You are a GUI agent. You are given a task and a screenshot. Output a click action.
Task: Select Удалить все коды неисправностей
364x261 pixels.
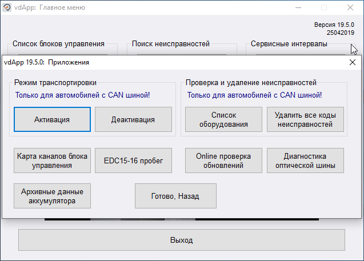pyautogui.click(x=305, y=120)
